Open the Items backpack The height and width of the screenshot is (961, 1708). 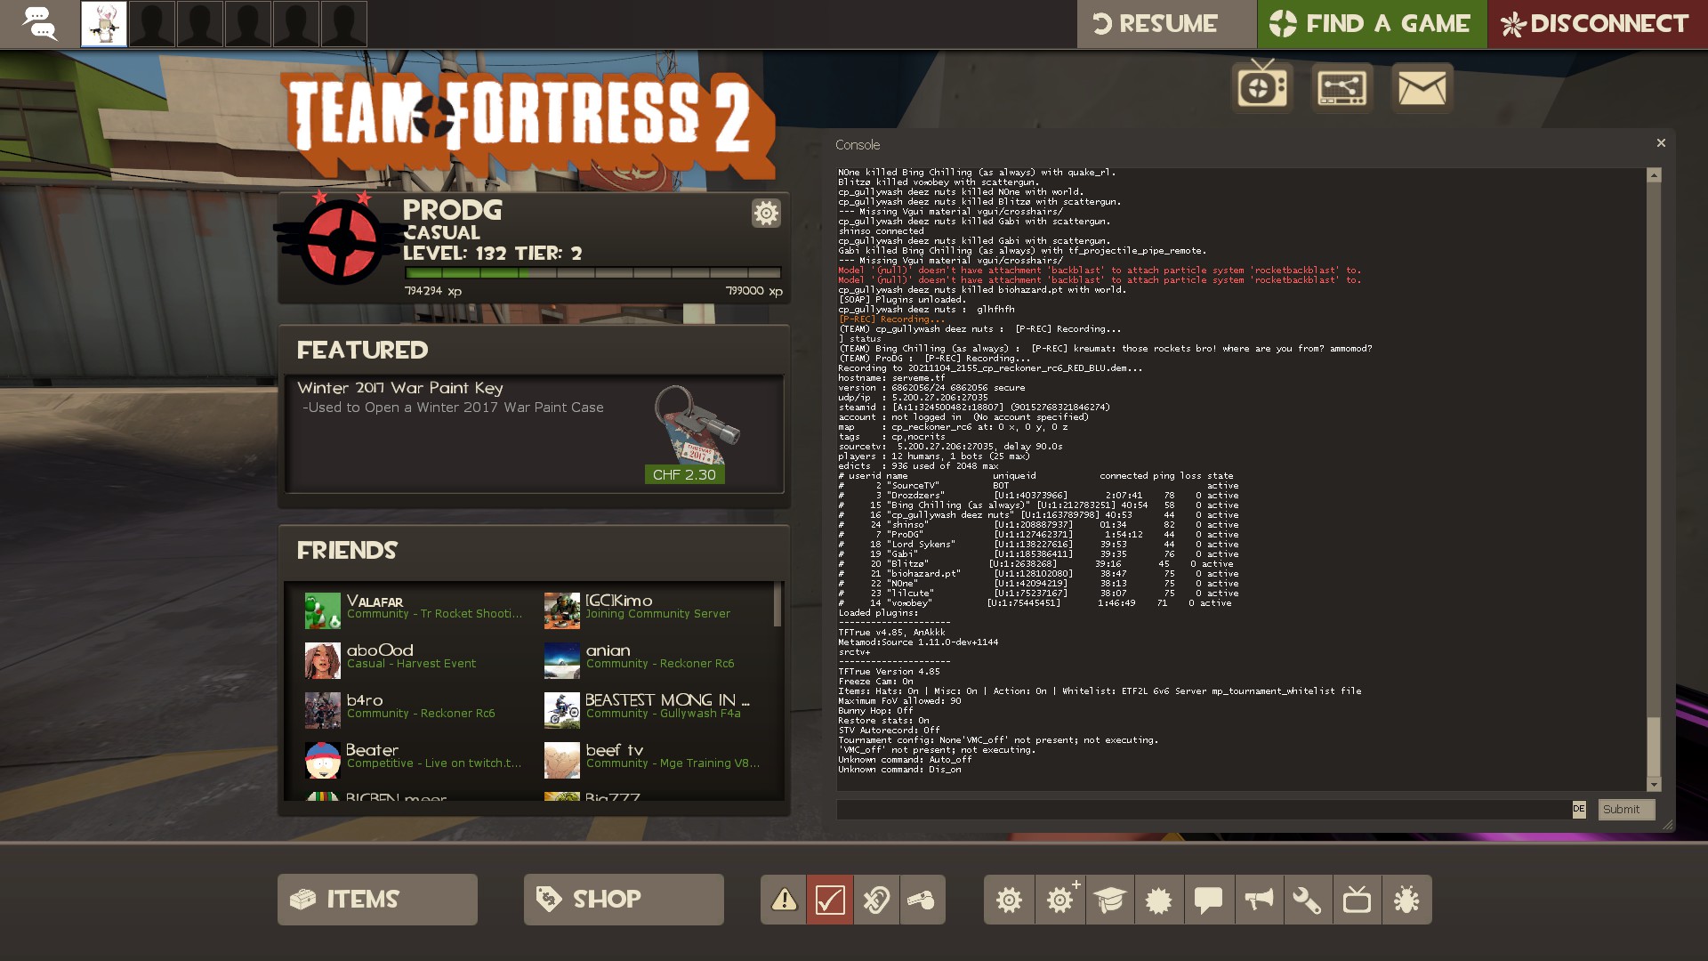coord(377,900)
